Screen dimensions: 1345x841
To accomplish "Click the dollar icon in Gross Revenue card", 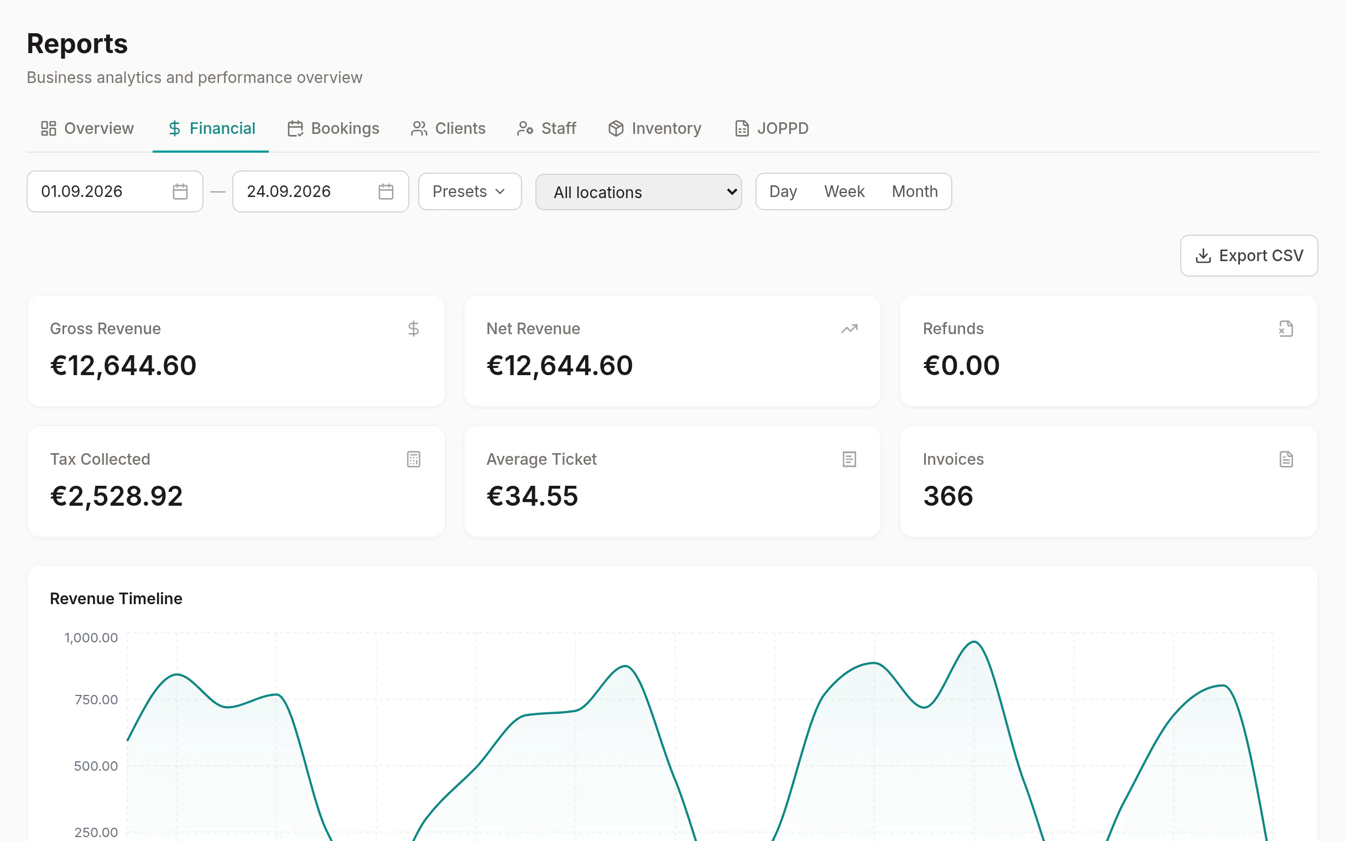I will 414,329.
